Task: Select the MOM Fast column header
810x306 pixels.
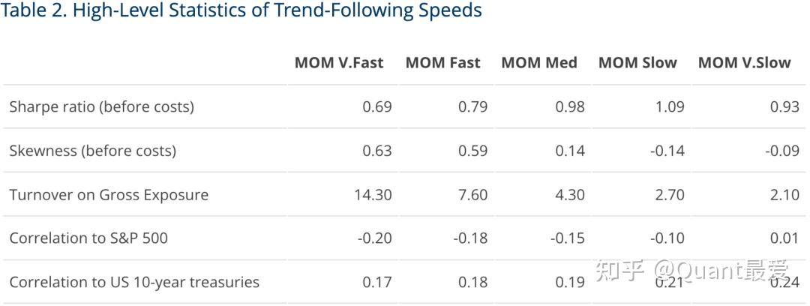Action: pos(442,63)
